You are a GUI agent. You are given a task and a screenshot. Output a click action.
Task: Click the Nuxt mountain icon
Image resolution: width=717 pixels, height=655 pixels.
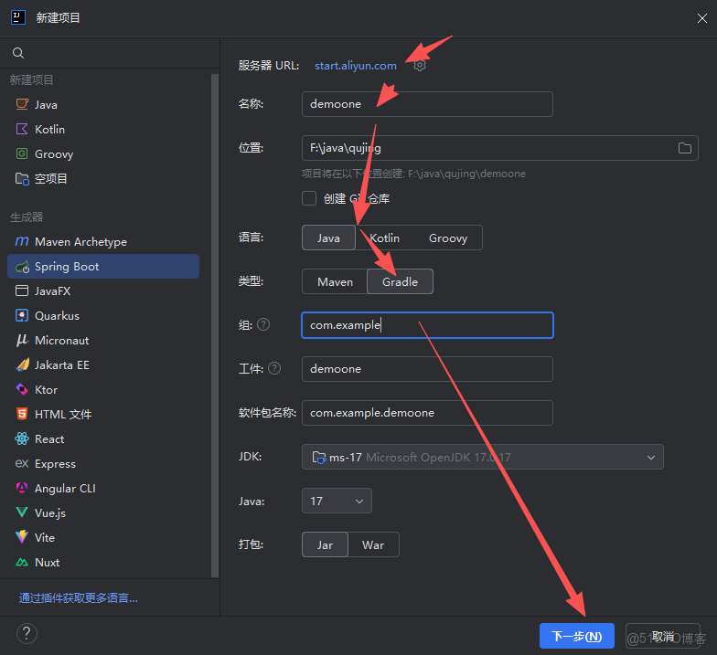click(22, 563)
